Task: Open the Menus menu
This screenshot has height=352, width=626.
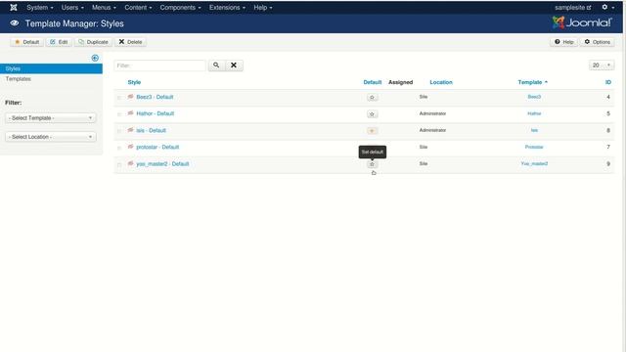Action: click(104, 8)
